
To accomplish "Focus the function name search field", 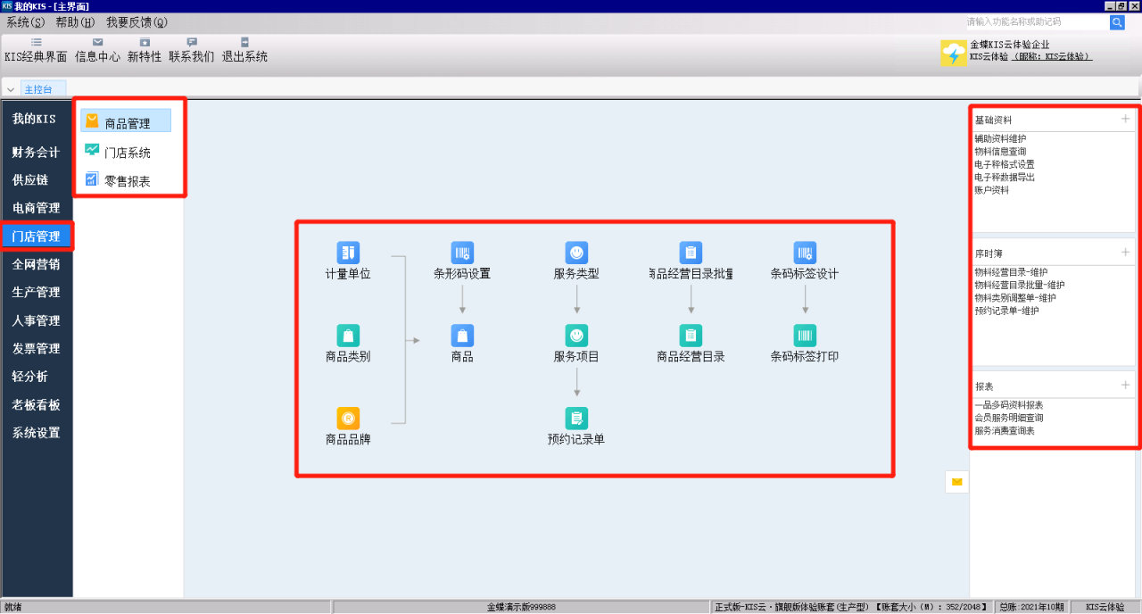I will click(x=1035, y=22).
